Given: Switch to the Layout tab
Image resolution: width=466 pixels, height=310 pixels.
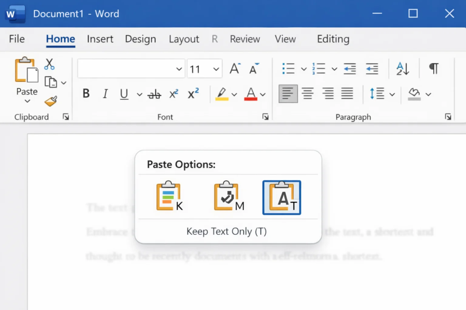Looking at the screenshot, I should [x=184, y=39].
